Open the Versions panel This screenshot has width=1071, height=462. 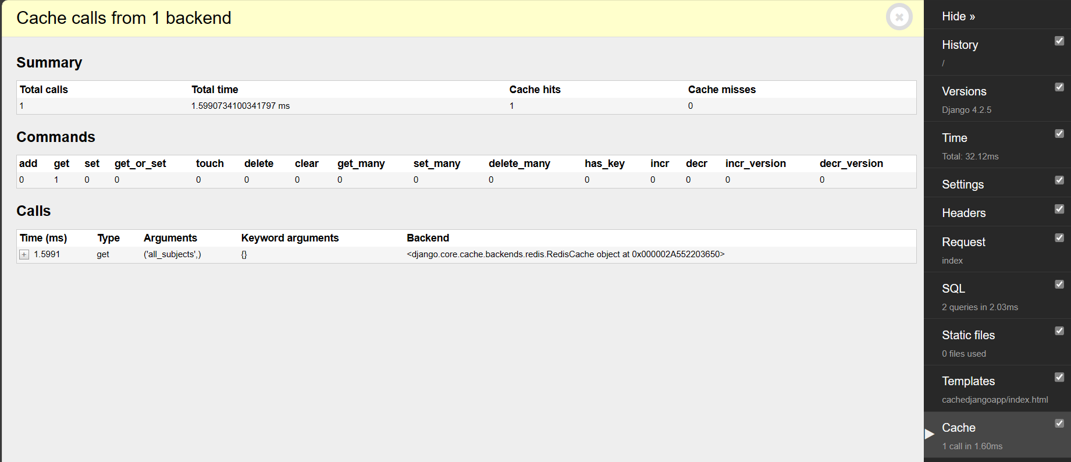(x=964, y=91)
